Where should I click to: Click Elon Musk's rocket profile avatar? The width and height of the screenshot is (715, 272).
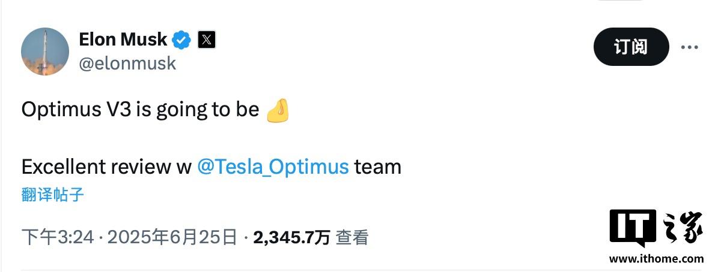coord(45,52)
